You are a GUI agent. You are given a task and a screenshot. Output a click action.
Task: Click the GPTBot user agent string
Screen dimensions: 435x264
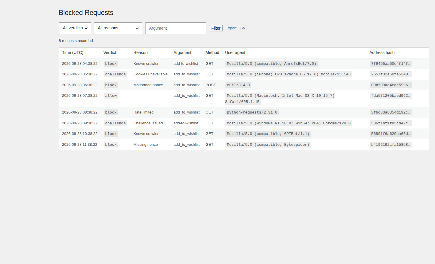(x=268, y=134)
